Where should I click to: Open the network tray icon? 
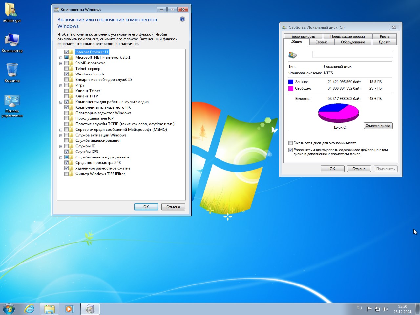377,309
